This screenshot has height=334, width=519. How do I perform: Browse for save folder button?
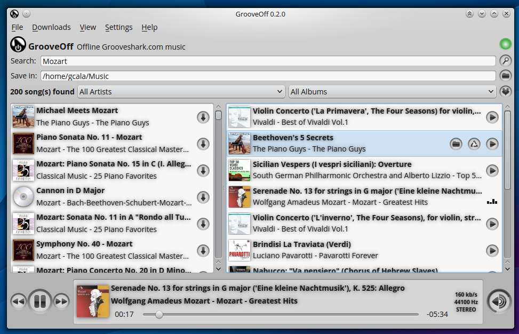click(x=506, y=76)
